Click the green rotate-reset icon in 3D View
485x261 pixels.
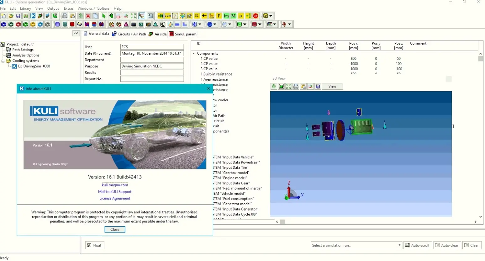(274, 86)
